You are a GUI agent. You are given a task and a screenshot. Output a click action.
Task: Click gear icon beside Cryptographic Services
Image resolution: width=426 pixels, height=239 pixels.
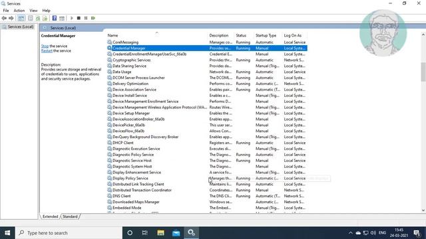click(x=109, y=60)
